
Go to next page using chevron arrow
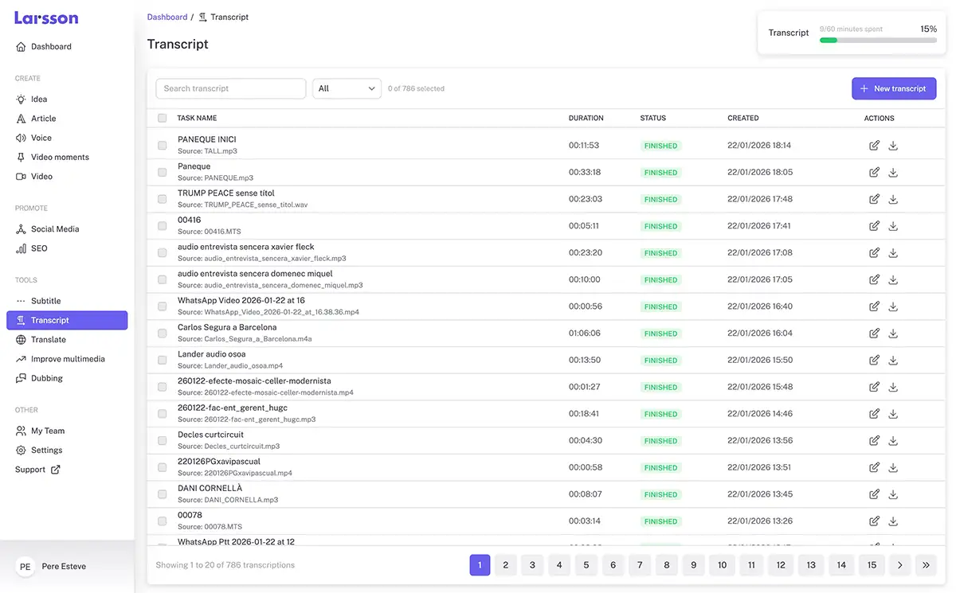point(899,565)
